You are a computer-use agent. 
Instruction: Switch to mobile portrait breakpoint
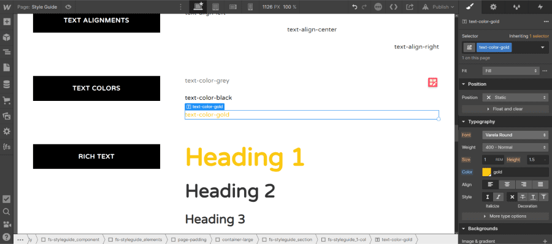(x=250, y=7)
